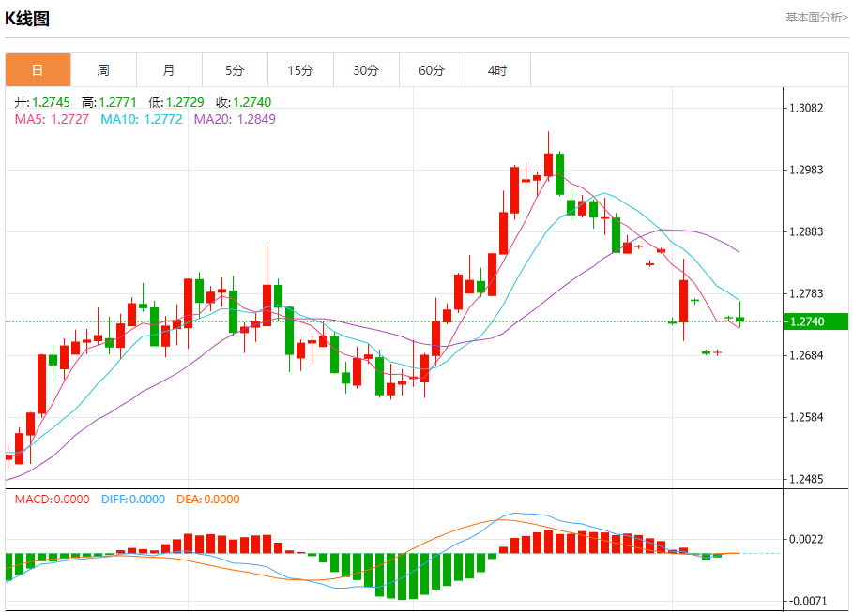Click the last green candlestick on chart
Viewport: 853px width, 612px height.
(739, 319)
